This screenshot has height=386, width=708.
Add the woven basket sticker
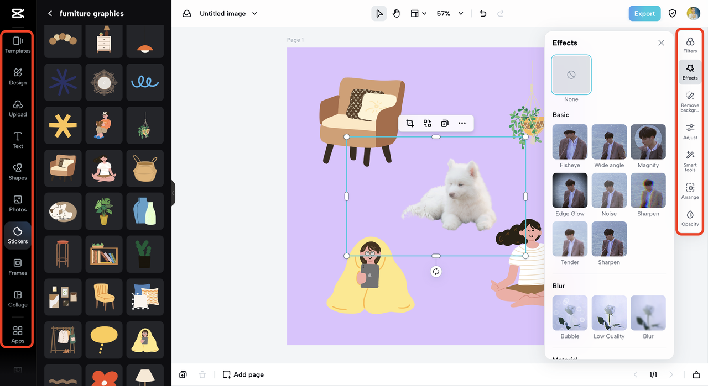[145, 168]
